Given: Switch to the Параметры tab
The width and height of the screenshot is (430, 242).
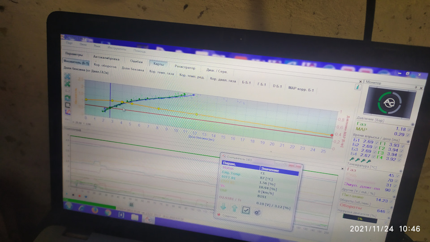Looking at the screenshot, I should 74,54.
